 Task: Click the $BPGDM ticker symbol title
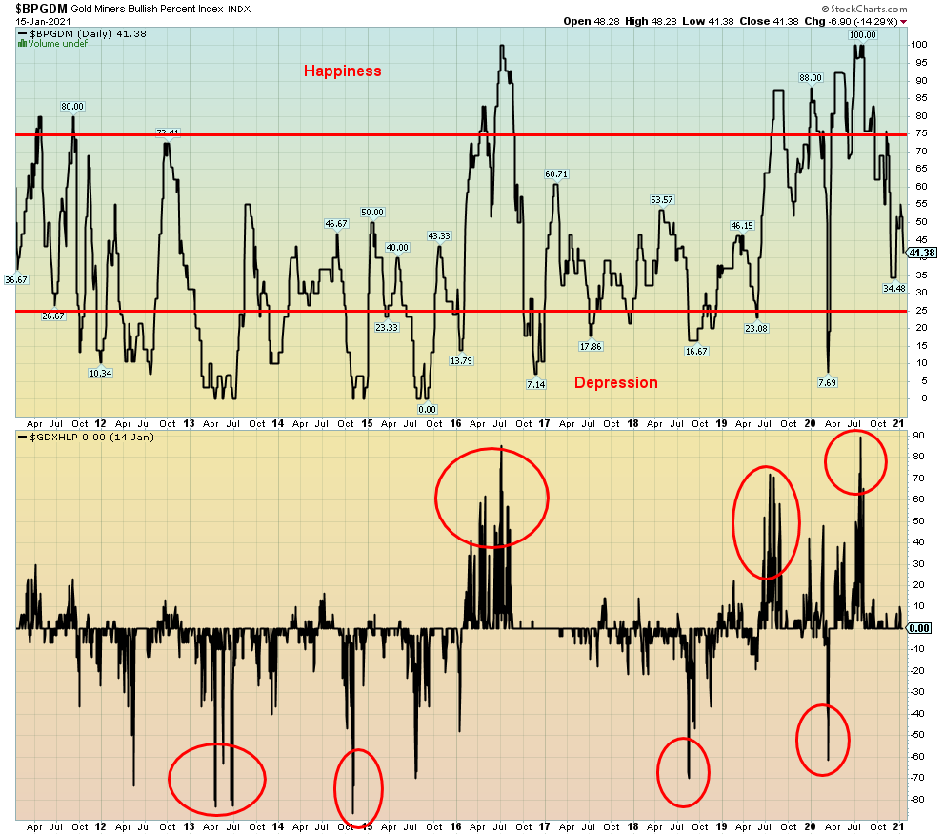[41, 8]
